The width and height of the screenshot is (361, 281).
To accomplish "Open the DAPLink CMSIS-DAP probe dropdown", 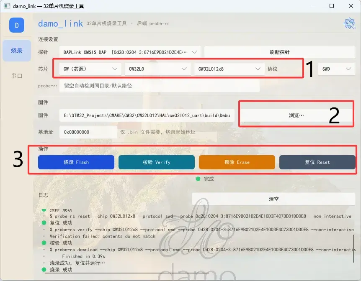I will coord(130,52).
